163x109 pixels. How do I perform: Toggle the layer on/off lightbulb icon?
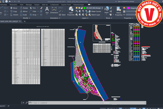(x=77, y=8)
